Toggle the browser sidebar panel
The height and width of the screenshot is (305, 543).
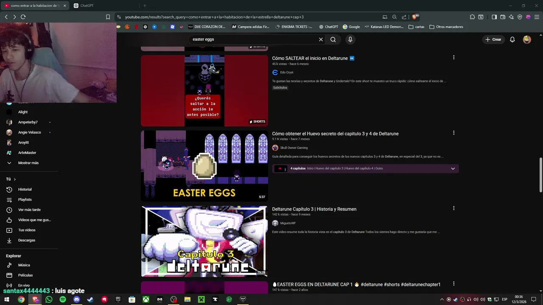click(x=494, y=17)
